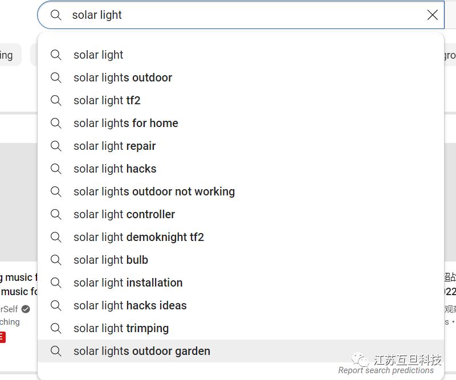Pick the "solar light tf2" suggestion
This screenshot has width=456, height=380.
click(107, 100)
